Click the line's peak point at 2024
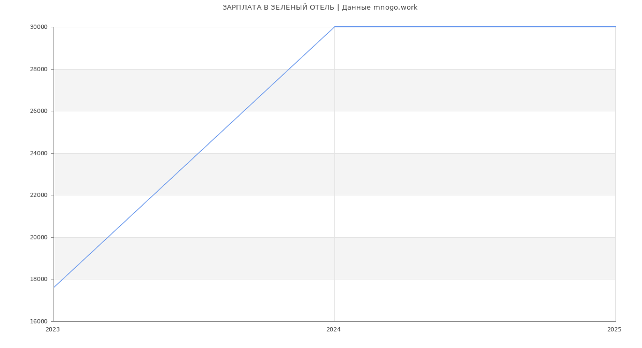 334,27
